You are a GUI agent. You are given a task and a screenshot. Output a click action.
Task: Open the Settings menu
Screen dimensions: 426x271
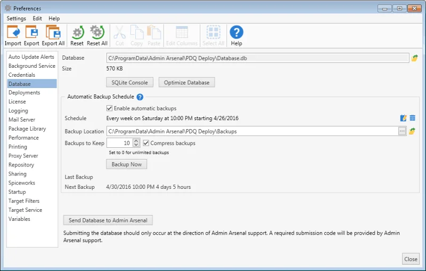point(17,19)
